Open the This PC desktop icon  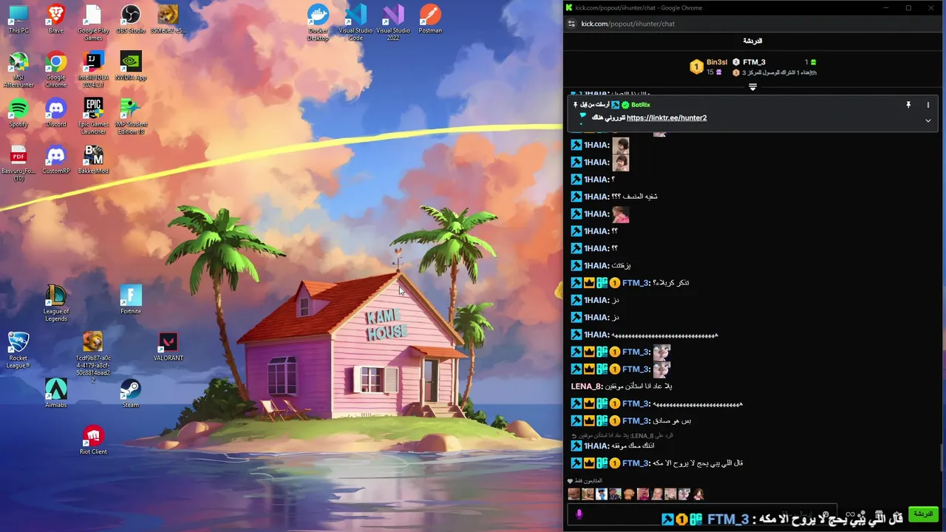(18, 19)
